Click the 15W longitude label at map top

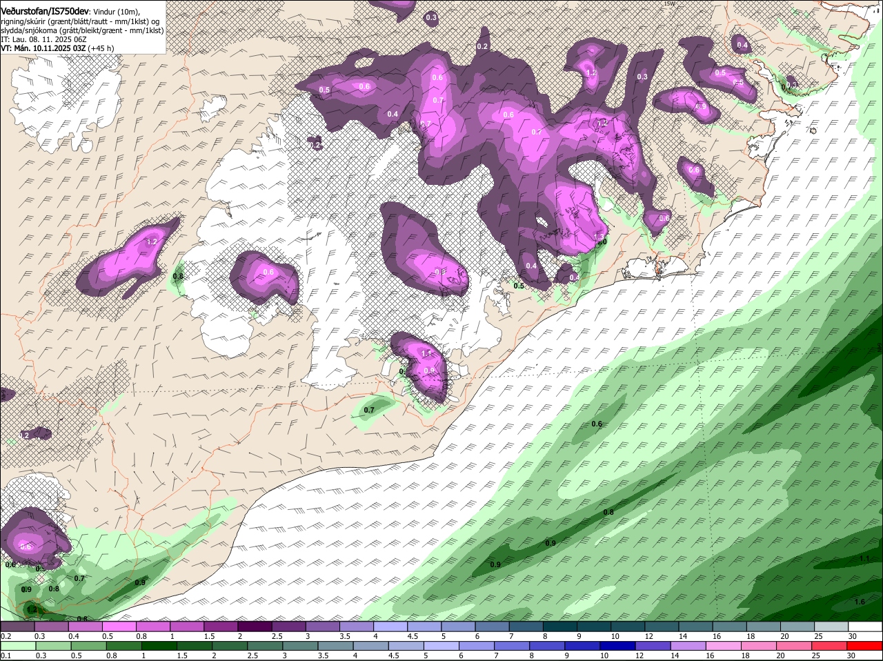pos(668,3)
